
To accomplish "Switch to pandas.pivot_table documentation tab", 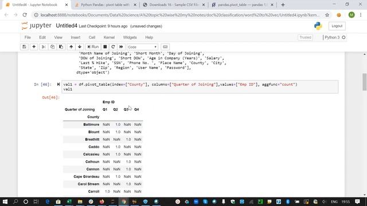I will coord(242,5).
